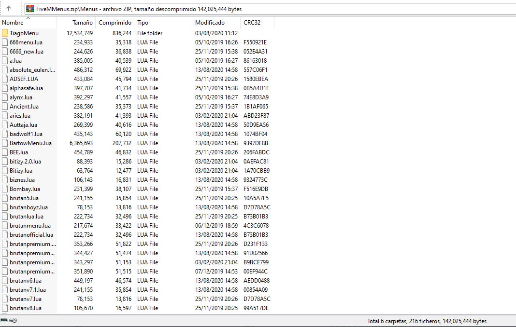The image size is (516, 327).
Task: Click CRC32 value 9324773C
Action: point(256,180)
